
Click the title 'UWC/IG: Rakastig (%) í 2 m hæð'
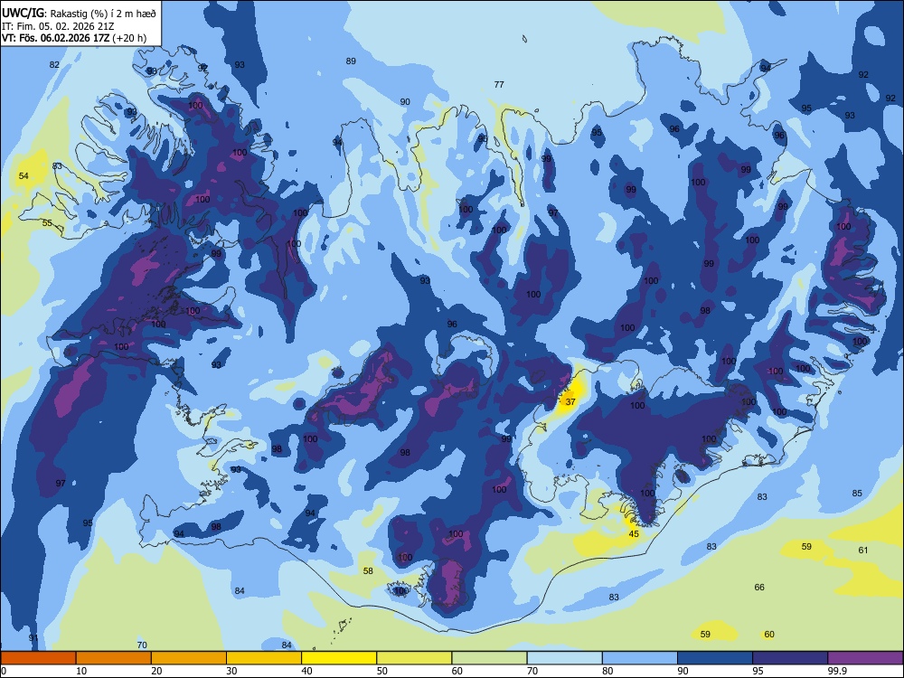(x=79, y=14)
